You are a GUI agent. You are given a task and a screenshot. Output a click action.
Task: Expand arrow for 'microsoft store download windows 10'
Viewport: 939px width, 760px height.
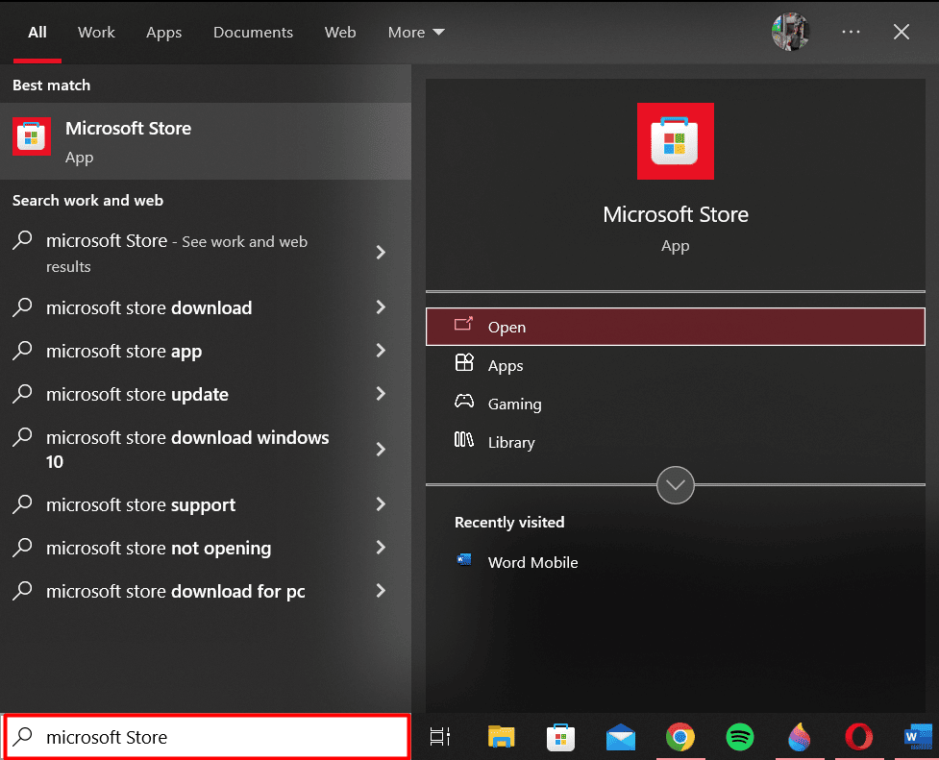coord(381,449)
